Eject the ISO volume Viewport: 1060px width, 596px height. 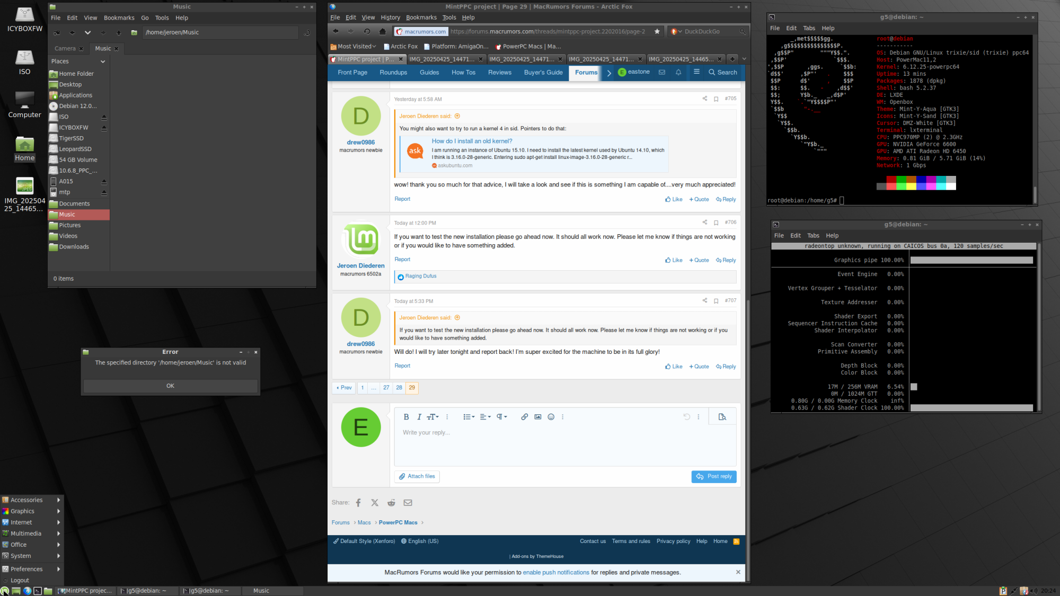[104, 117]
